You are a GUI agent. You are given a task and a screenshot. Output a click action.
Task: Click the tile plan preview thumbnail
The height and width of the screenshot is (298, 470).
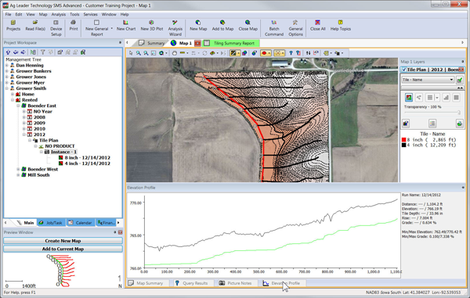[x=61, y=271]
